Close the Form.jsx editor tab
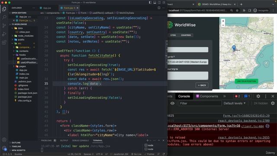The width and height of the screenshot is (277, 156). coord(77,8)
